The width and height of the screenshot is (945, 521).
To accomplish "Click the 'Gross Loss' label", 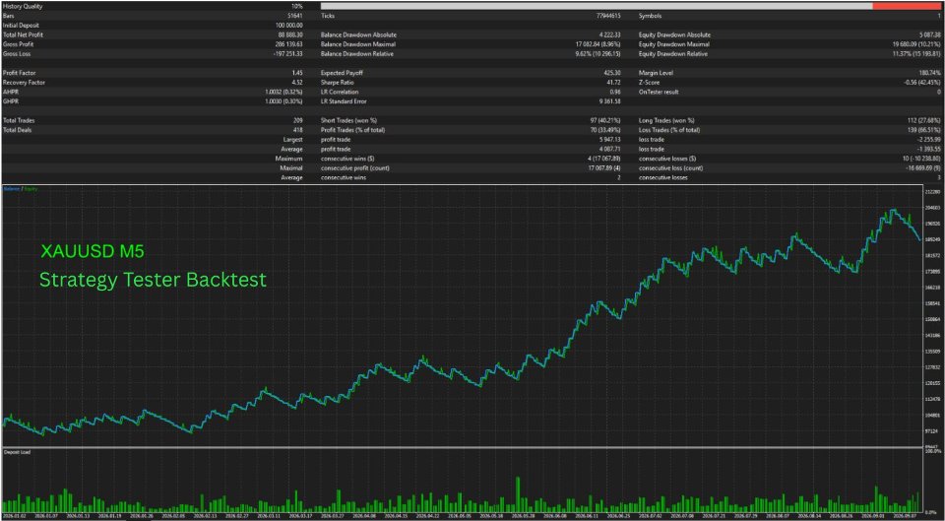I will click(x=16, y=54).
